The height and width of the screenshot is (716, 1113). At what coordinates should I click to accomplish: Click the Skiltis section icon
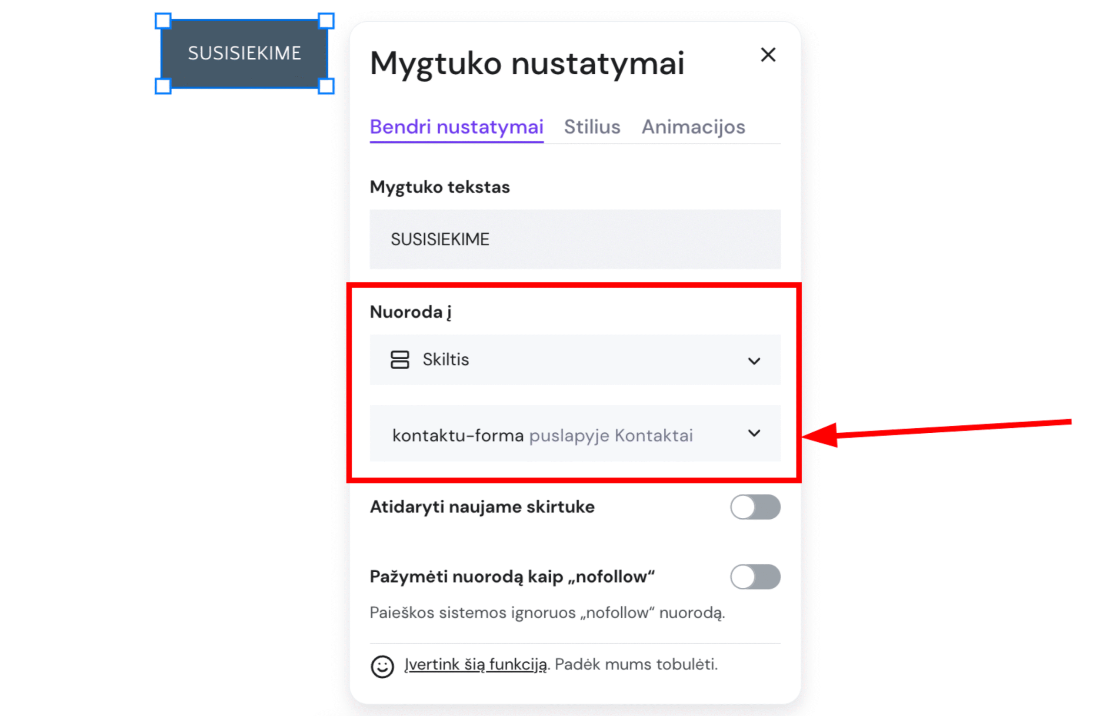pyautogui.click(x=400, y=360)
